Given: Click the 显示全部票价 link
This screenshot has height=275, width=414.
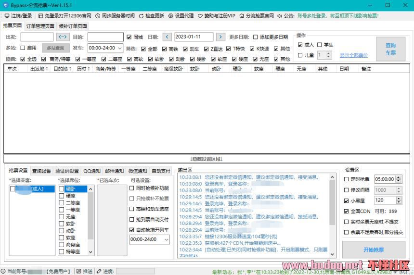Looking at the screenshot, I should click(x=354, y=55).
